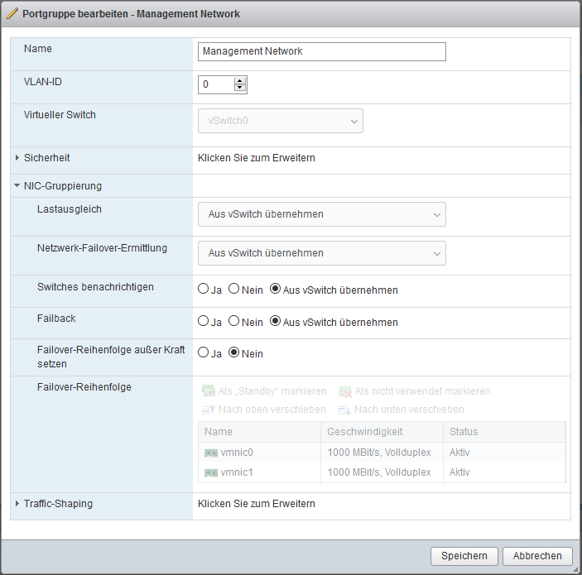The width and height of the screenshot is (582, 575).
Task: Select 'Ja' for Switches benachrichtigen
Action: [203, 290]
